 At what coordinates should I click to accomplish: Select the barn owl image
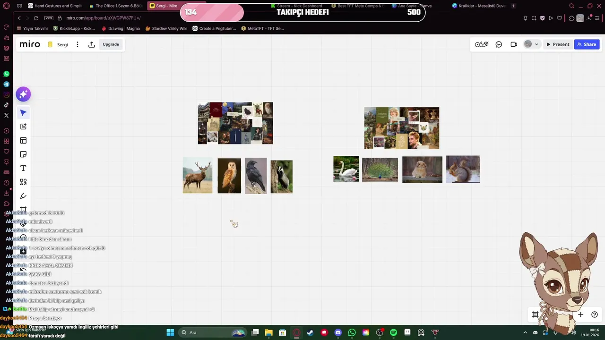coord(229,176)
